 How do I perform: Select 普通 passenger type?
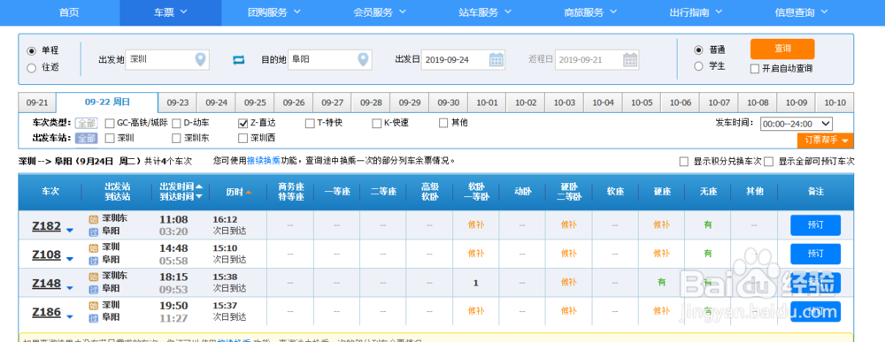[699, 49]
